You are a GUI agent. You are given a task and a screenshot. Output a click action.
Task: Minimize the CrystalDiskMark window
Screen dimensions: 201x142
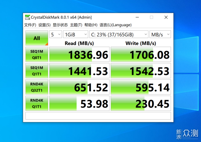[x=137, y=17]
